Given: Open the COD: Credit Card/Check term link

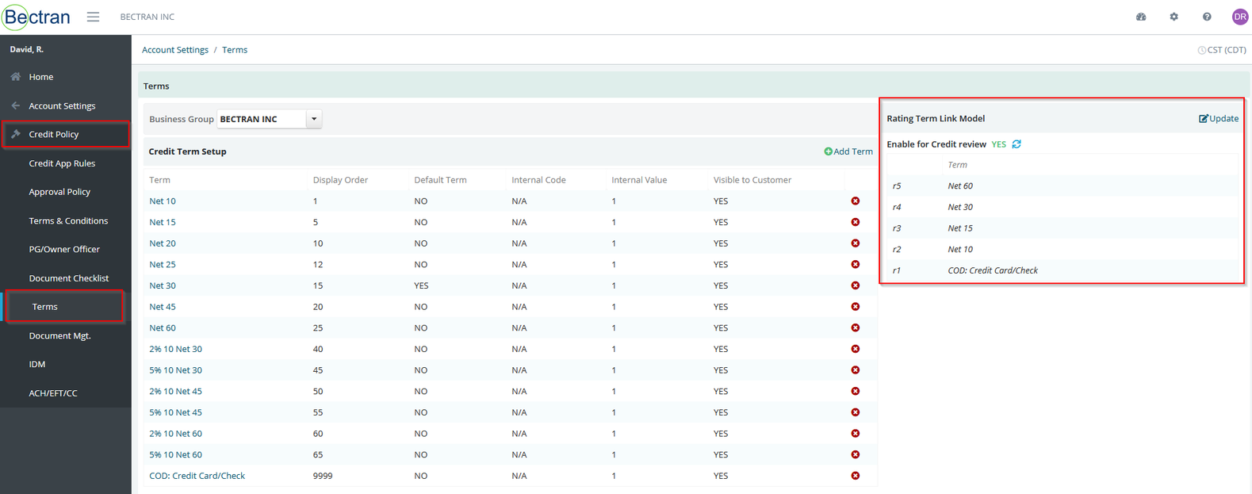Looking at the screenshot, I should 197,476.
